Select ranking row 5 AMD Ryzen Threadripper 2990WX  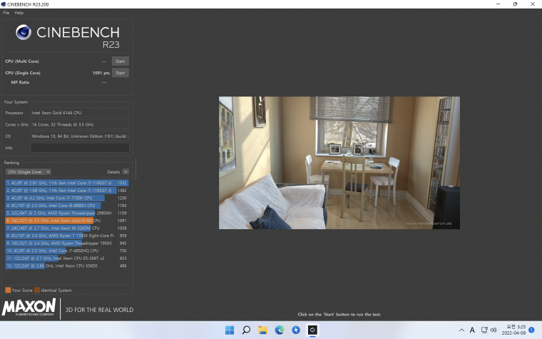[67, 213]
